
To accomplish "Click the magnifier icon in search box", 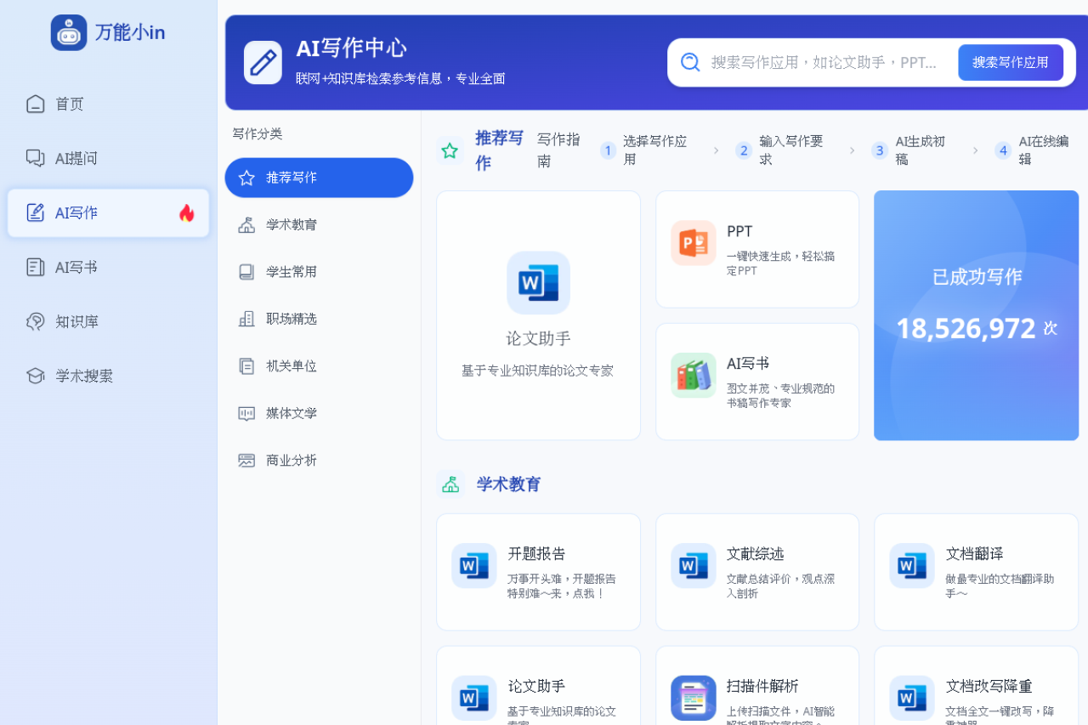I will pos(690,62).
